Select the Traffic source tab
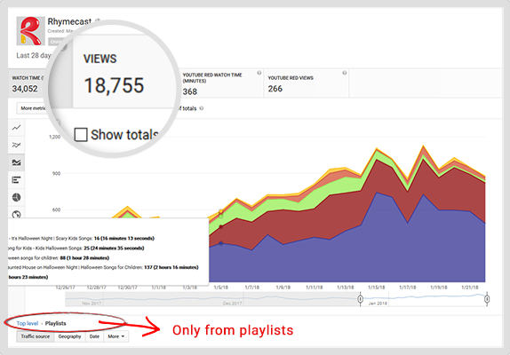510x355 pixels. tap(36, 336)
